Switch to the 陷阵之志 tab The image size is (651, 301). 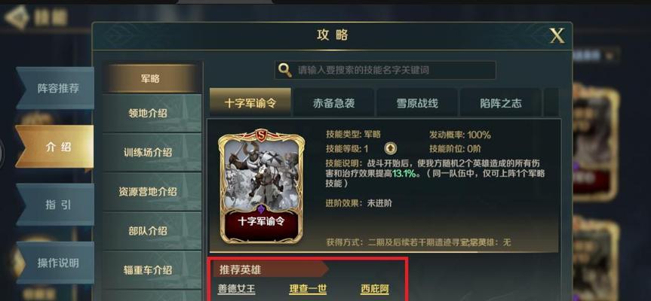point(501,102)
